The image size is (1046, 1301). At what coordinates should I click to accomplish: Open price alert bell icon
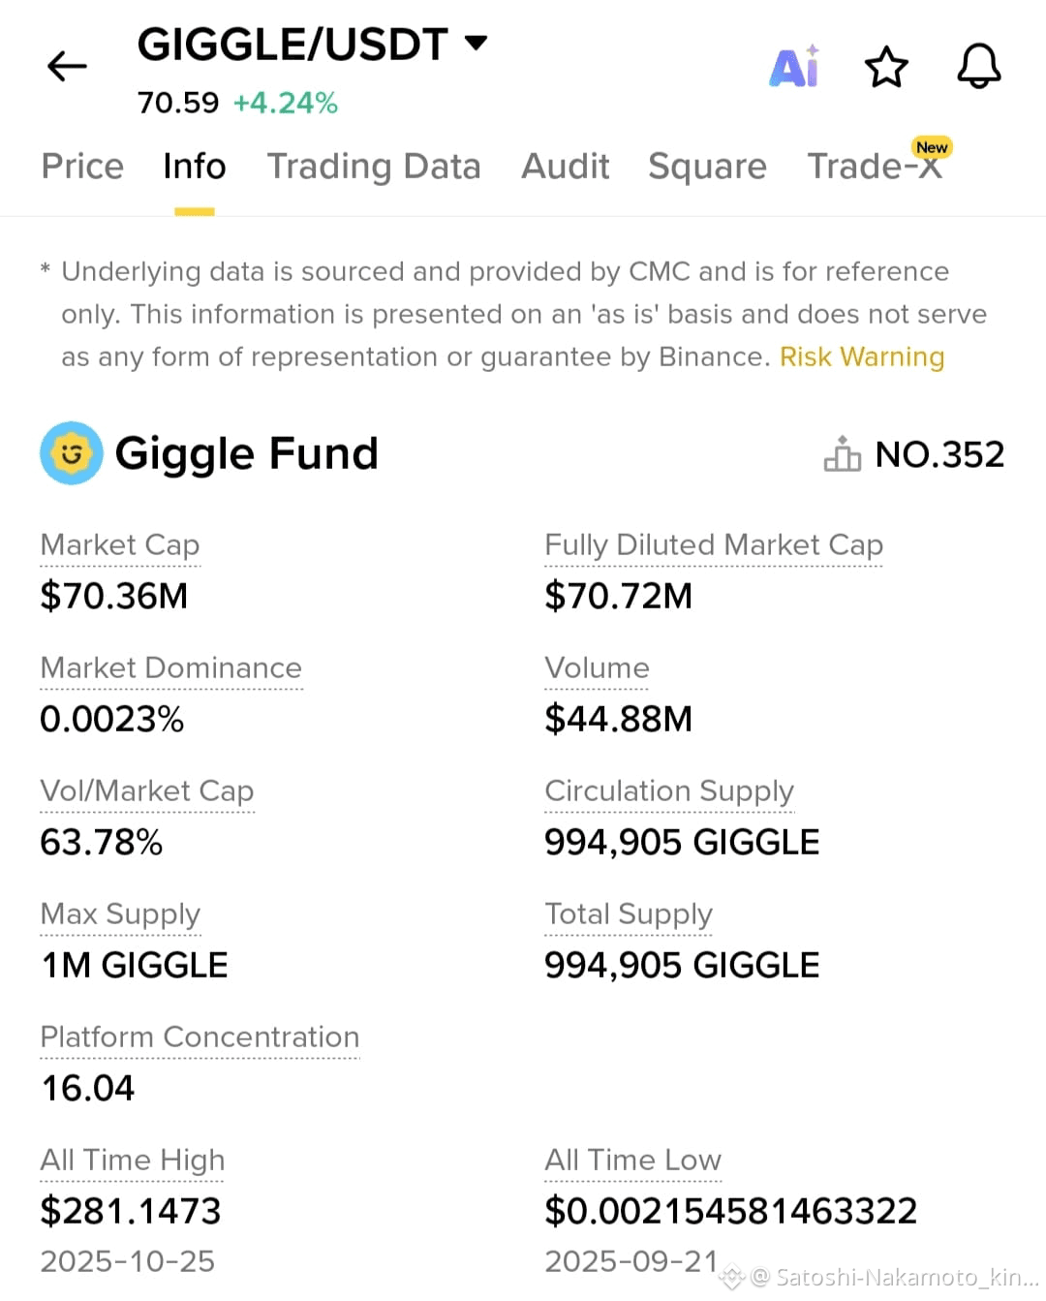pyautogui.click(x=979, y=66)
